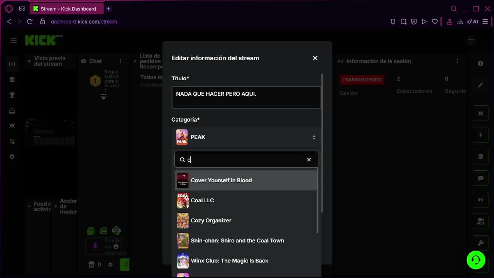Click the address bar URL
494x278 pixels.
click(84, 22)
